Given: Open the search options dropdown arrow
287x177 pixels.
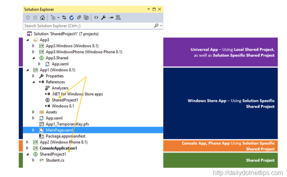Looking at the screenshot, I should point(161,26).
